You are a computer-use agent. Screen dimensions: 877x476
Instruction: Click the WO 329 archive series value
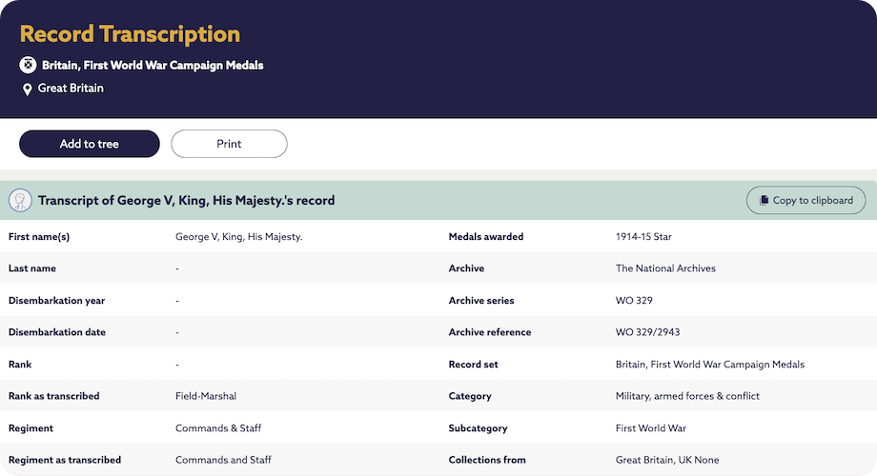(x=634, y=301)
